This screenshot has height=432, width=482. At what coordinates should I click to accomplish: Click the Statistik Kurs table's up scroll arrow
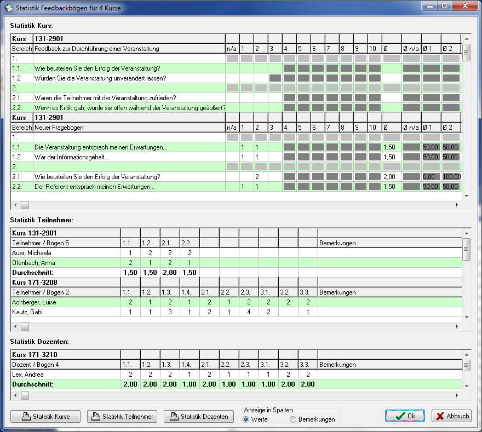coord(467,39)
